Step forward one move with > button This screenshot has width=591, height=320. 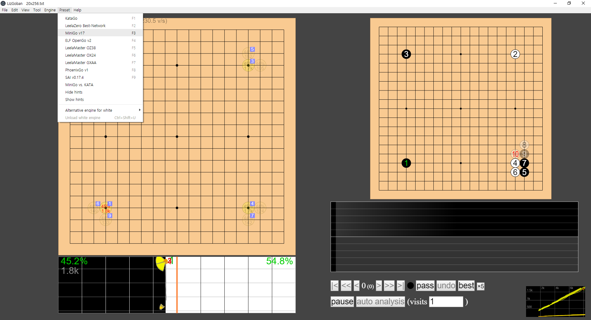[x=379, y=286]
